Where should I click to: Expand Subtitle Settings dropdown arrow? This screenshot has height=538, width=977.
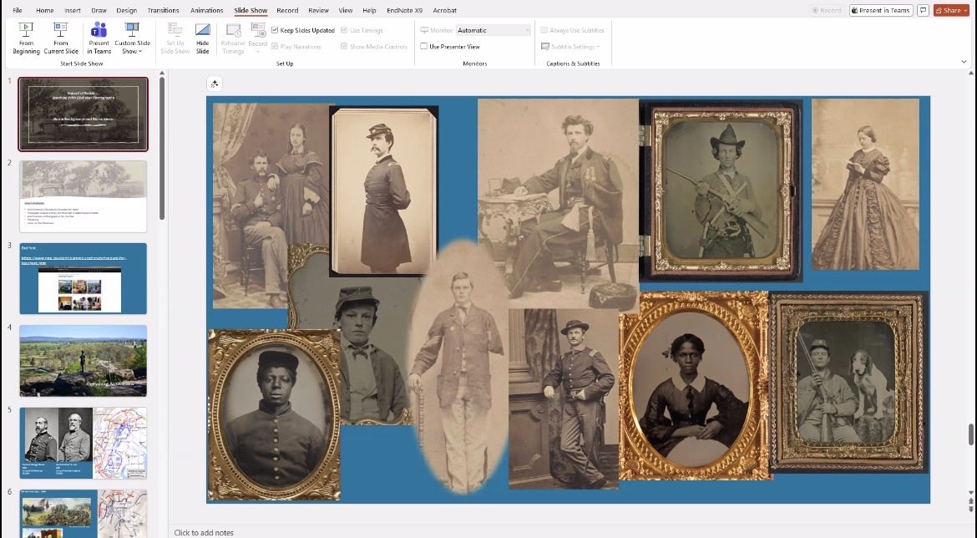click(598, 47)
